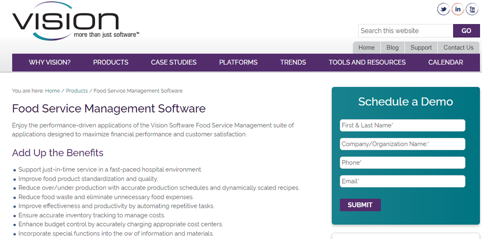Click the bullet 'Support just-in-time service'
Screen dimensions: 482x239
click(110, 169)
